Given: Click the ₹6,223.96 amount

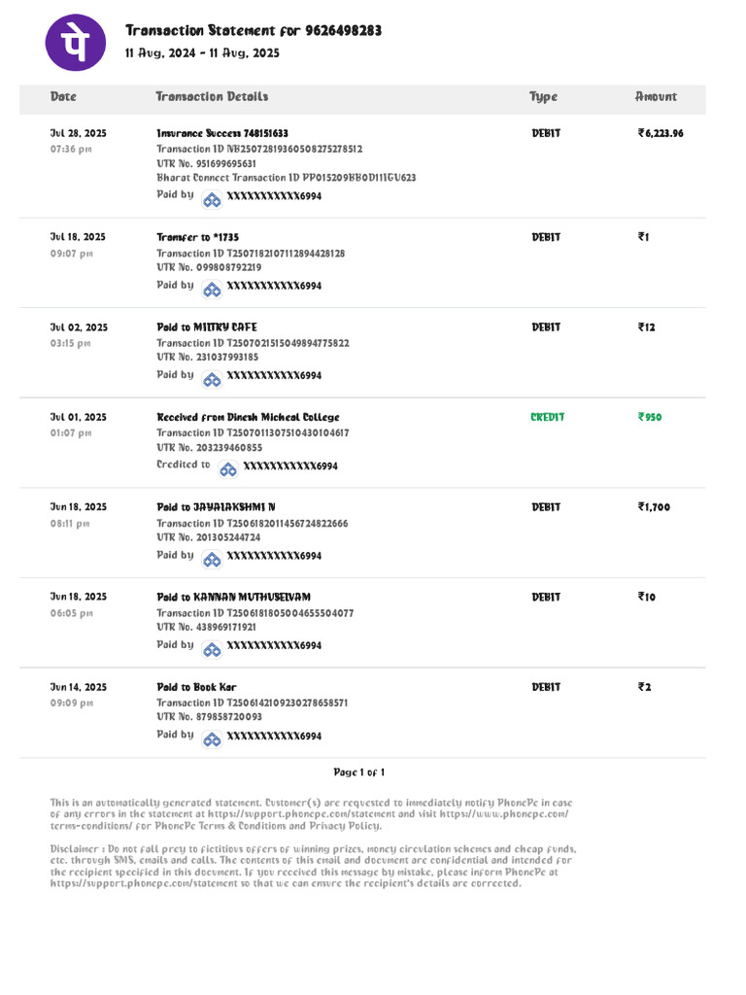Looking at the screenshot, I should [661, 133].
